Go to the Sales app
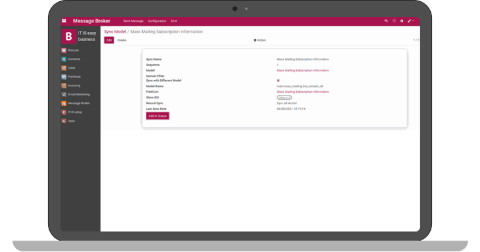Viewport: 480px width, 252px height. 72,67
